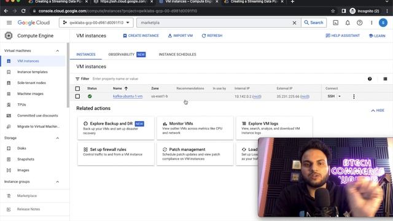Click the Search button
Image resolution: width=393 pixels, height=221 pixels.
point(314,23)
